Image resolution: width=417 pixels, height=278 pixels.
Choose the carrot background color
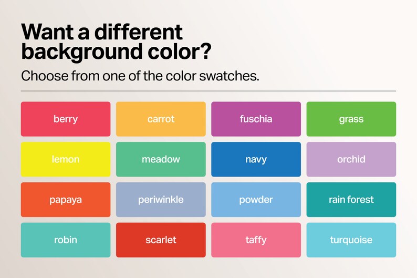(x=161, y=119)
